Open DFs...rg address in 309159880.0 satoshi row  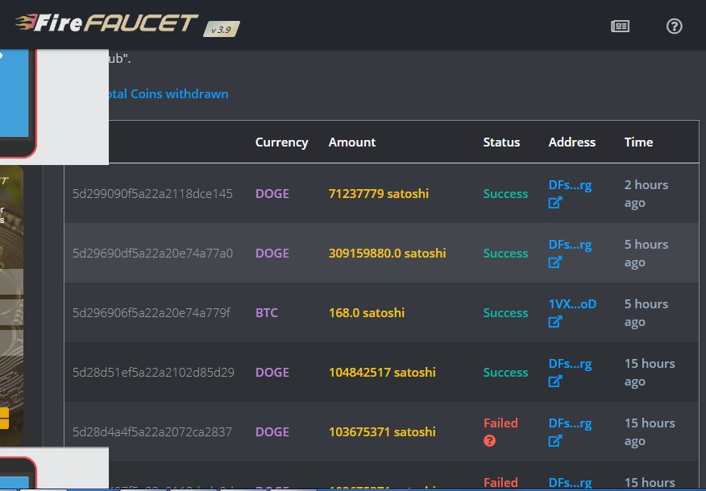pyautogui.click(x=570, y=244)
